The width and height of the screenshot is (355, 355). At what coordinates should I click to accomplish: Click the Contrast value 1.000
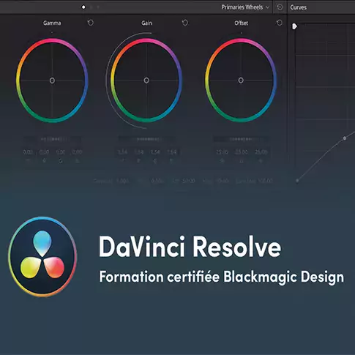click(123, 181)
